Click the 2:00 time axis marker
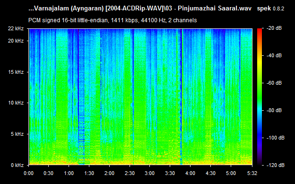This screenshot has width=295, height=184. click(109, 173)
